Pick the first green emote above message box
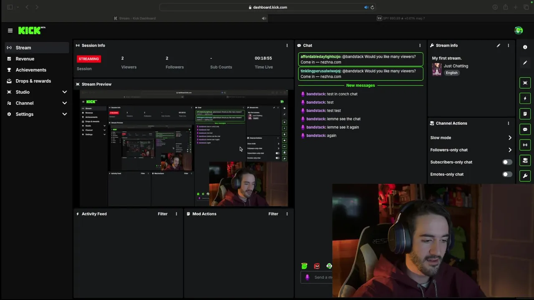The image size is (534, 300). pos(305,266)
